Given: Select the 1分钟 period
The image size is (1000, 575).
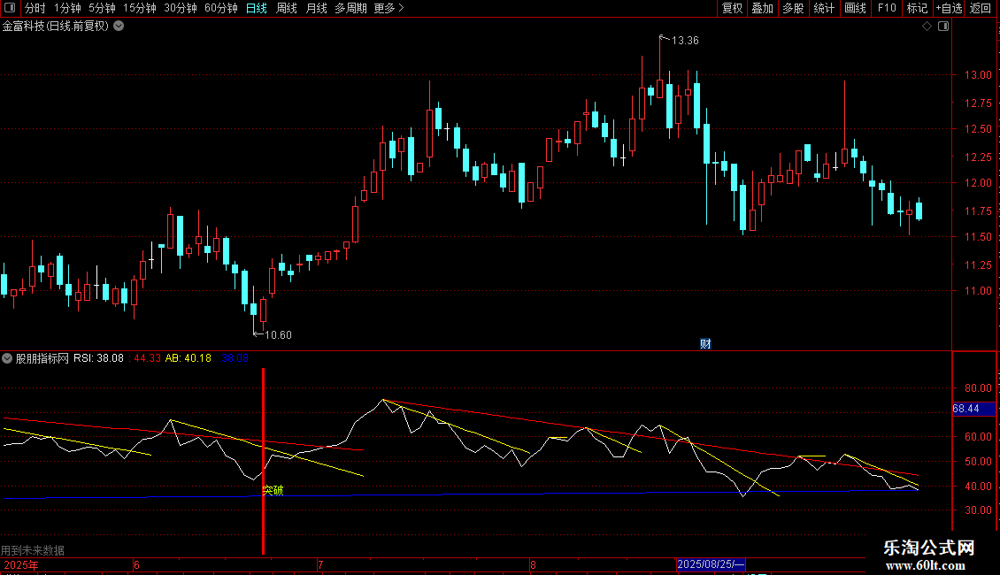Looking at the screenshot, I should tap(67, 8).
